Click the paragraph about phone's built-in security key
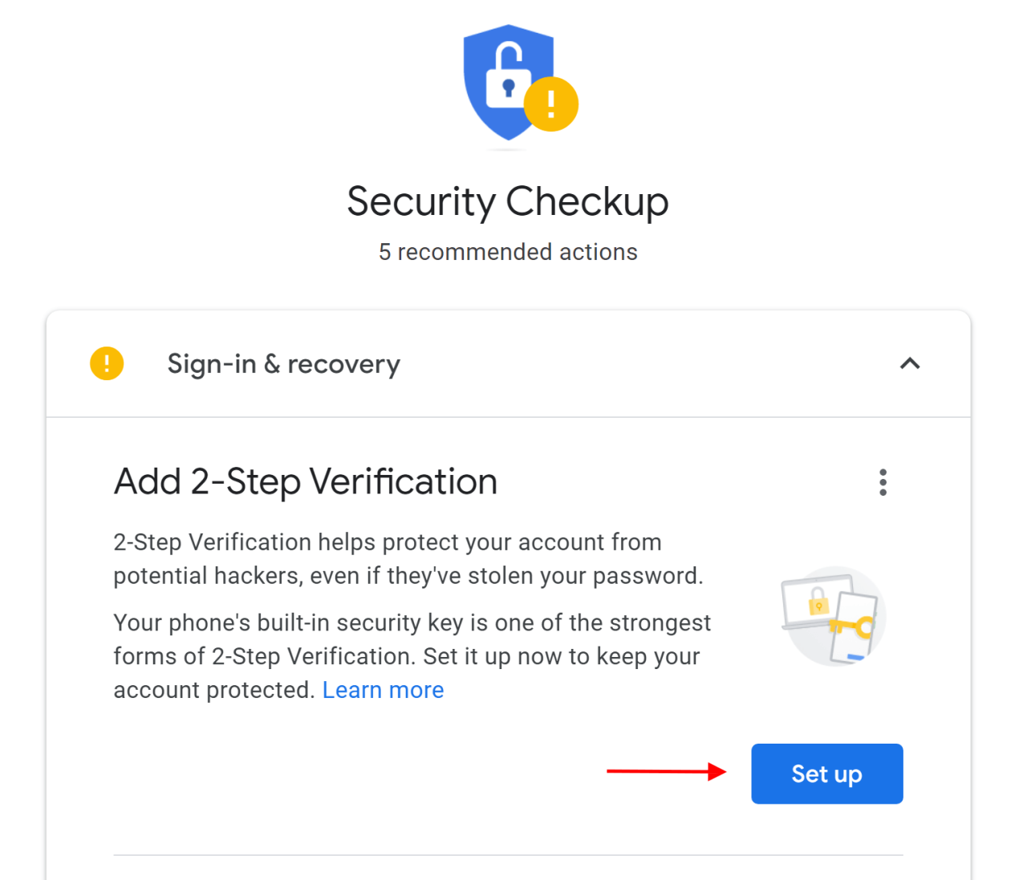This screenshot has height=880, width=1027. (412, 656)
